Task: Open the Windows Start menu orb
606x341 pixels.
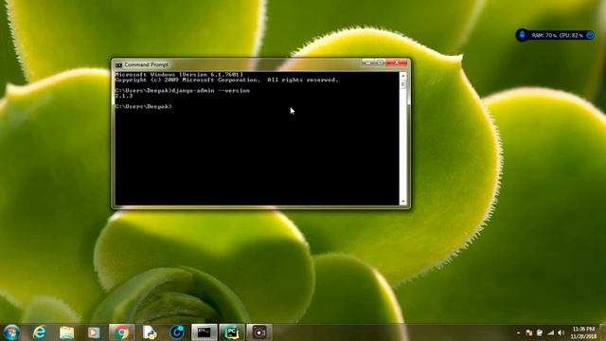Action: 11,332
